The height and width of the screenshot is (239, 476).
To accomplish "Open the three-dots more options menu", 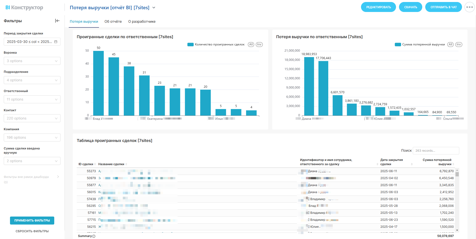I will [469, 7].
